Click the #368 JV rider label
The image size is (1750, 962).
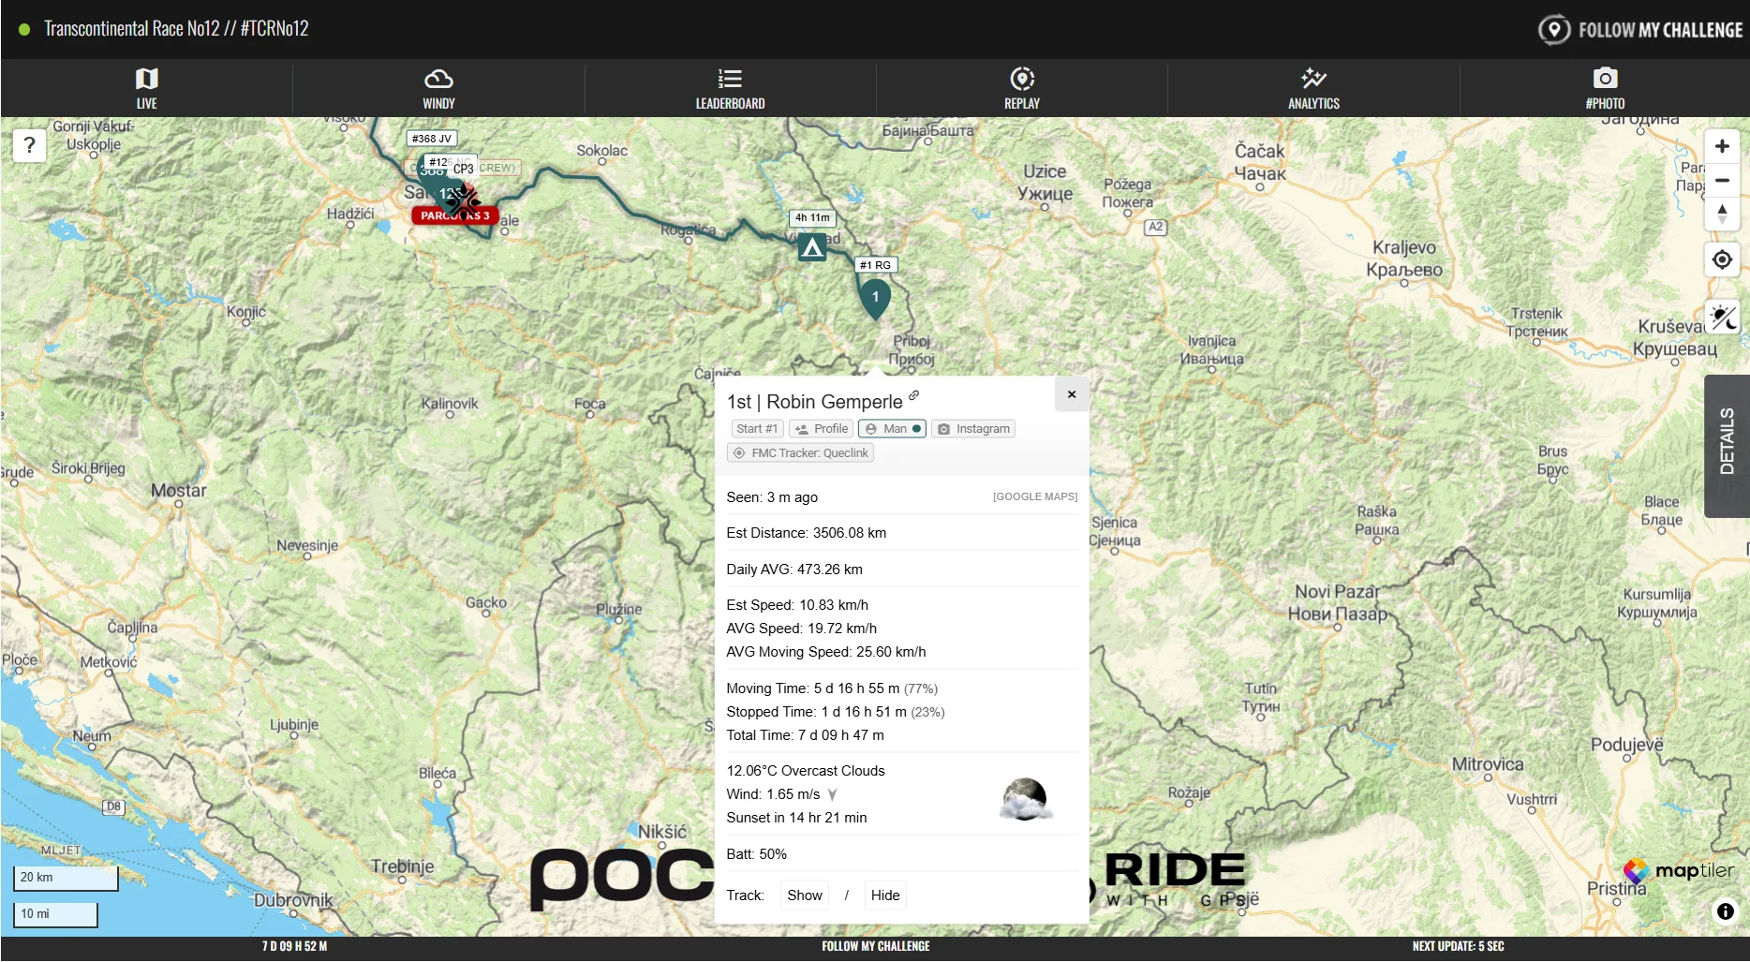pyautogui.click(x=432, y=139)
